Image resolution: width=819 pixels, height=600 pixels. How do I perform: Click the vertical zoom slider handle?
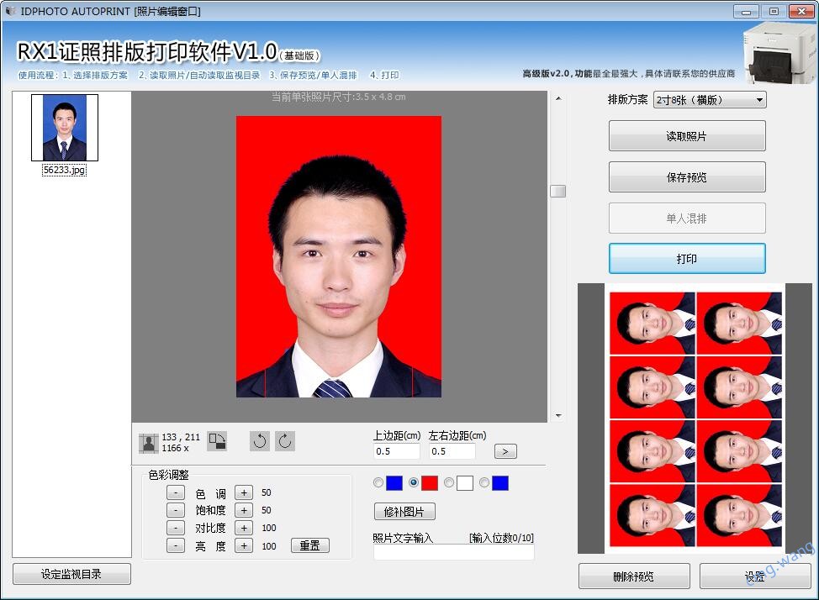[557, 192]
